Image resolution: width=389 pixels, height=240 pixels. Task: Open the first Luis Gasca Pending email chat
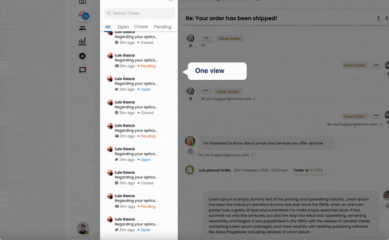coord(139,60)
